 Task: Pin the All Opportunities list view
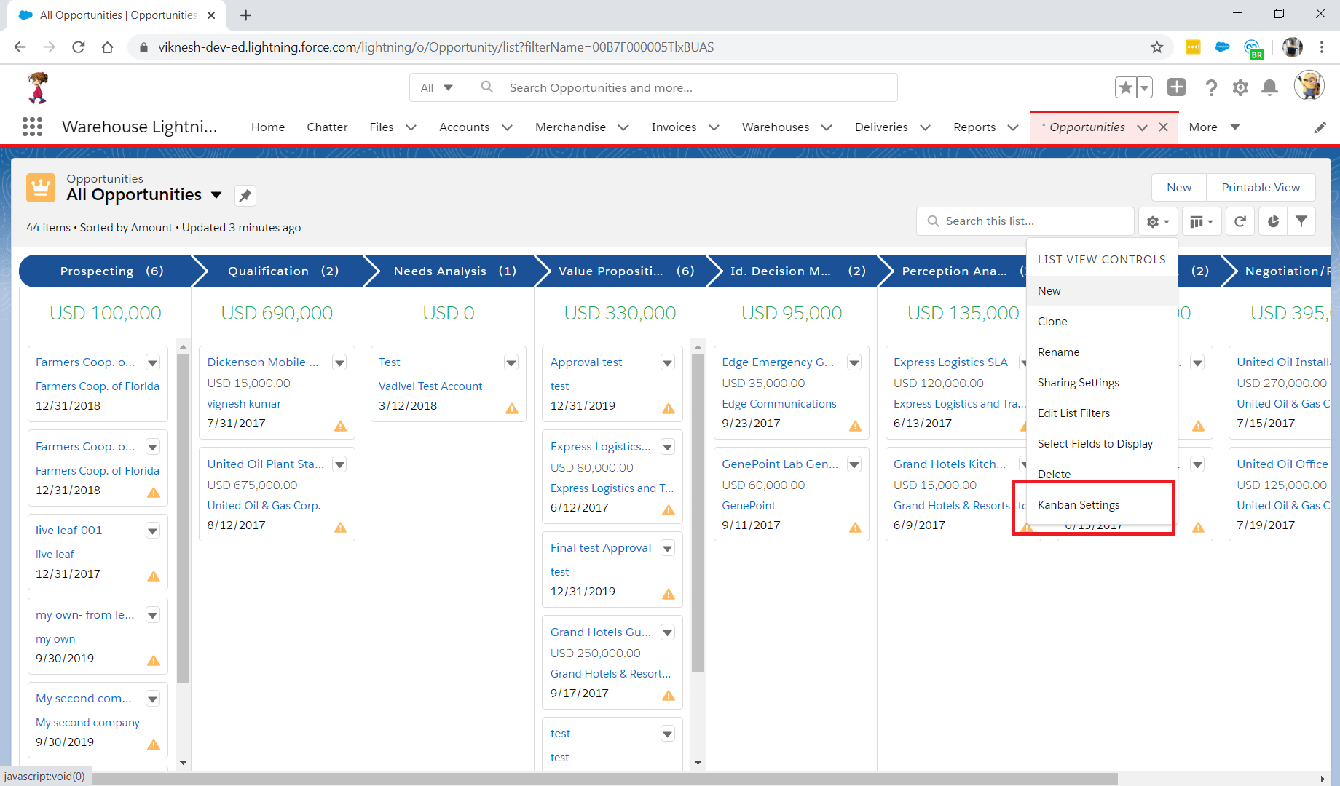click(245, 195)
